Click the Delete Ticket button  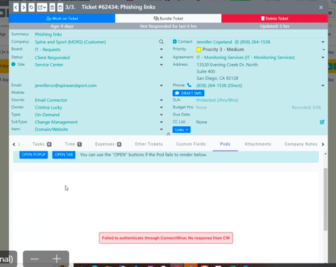(x=274, y=18)
